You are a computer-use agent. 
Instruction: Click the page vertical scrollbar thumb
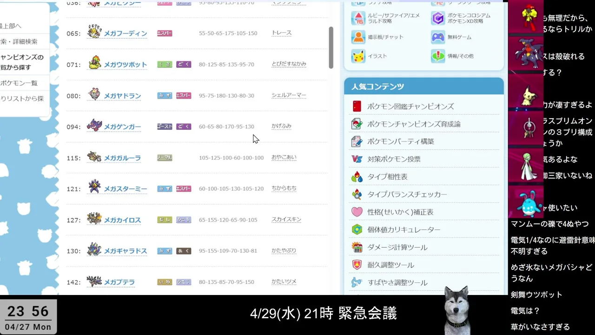331,47
